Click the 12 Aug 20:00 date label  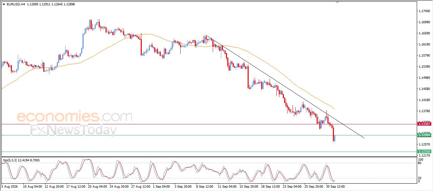pyautogui.click(x=54, y=186)
